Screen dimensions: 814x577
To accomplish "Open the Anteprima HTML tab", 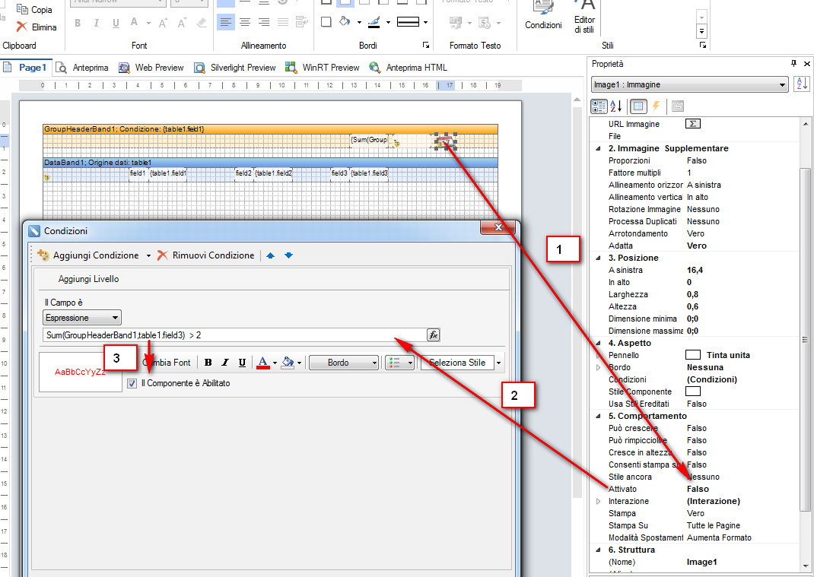I will [408, 68].
